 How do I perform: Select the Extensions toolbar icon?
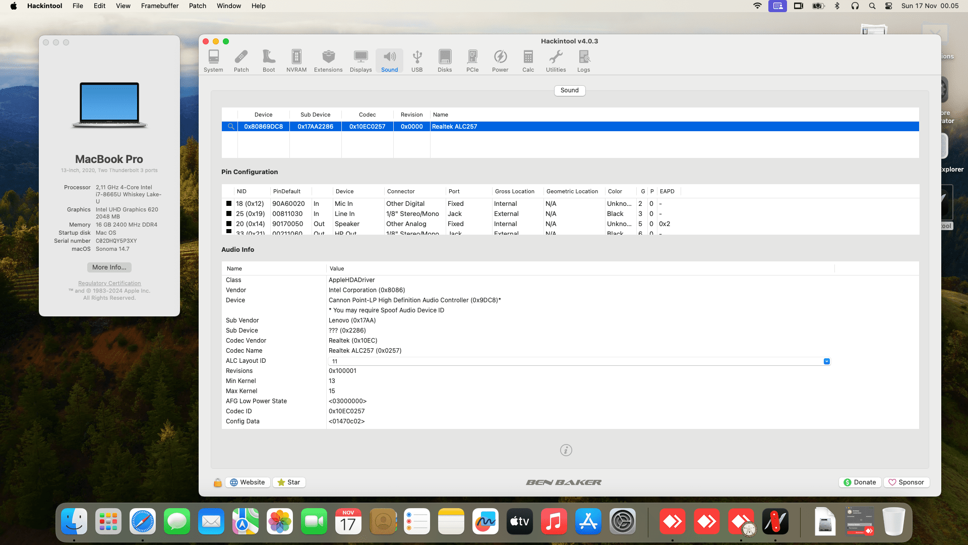click(328, 61)
